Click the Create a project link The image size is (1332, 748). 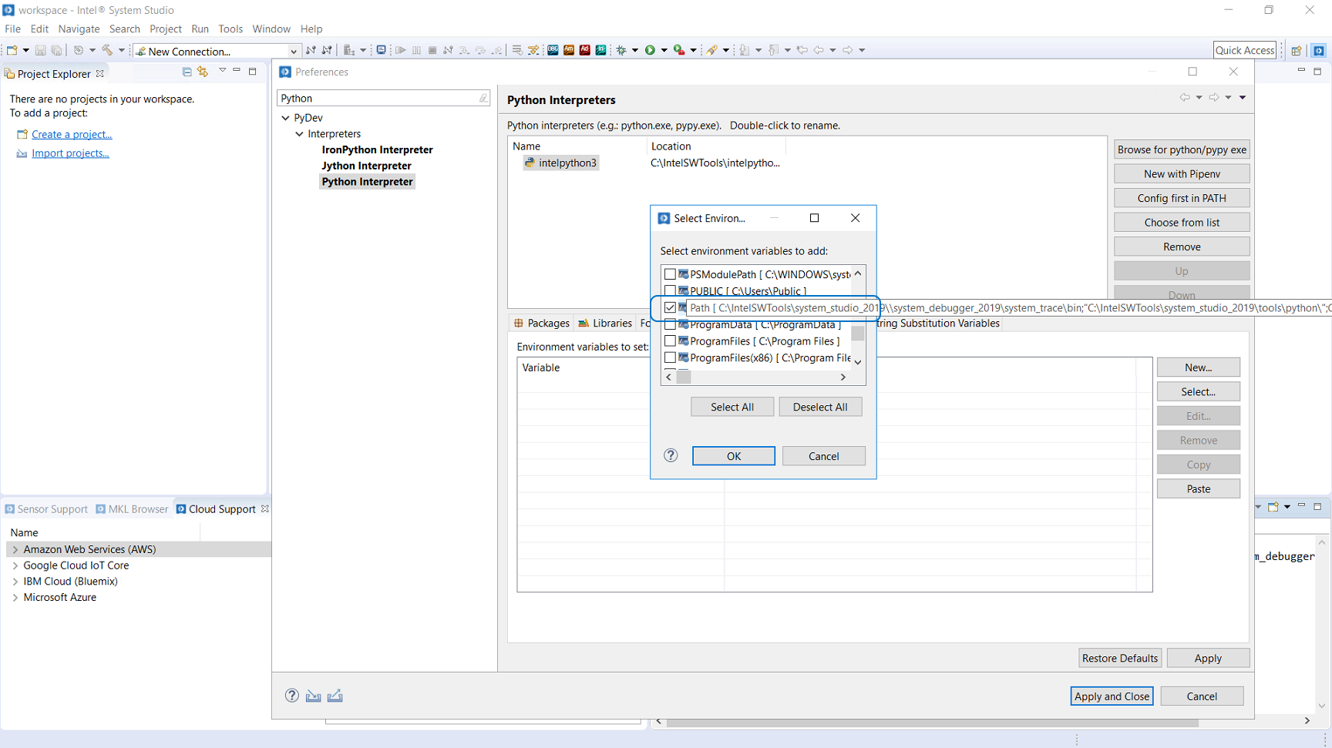72,134
